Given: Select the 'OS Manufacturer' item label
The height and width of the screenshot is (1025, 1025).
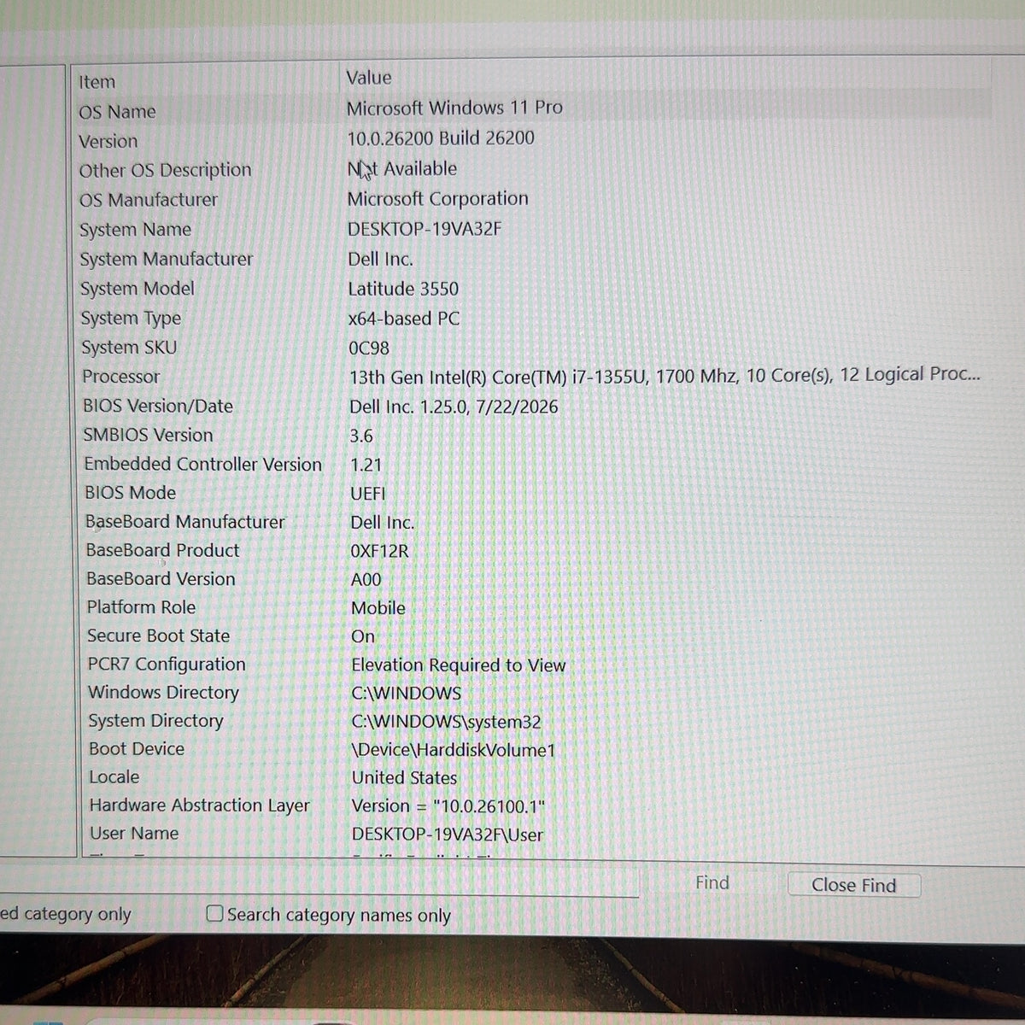Looking at the screenshot, I should [149, 200].
